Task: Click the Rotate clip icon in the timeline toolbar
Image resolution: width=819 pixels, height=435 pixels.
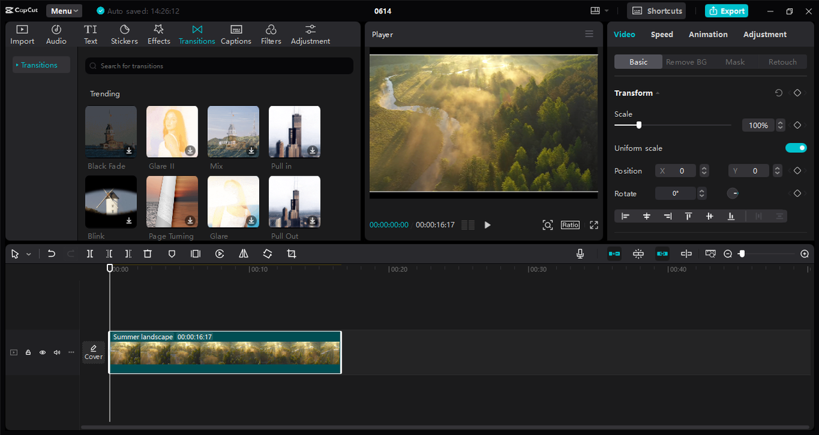Action: [267, 254]
